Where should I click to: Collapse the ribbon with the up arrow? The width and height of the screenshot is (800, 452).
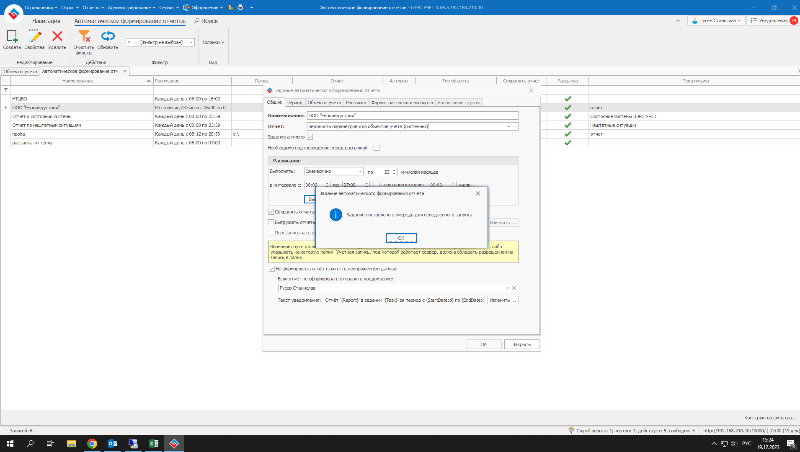[678, 21]
